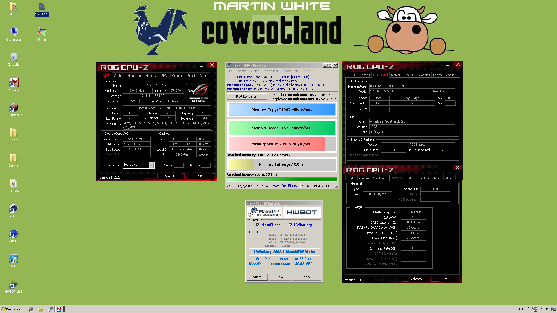This screenshot has height=313, width=557.
Task: Click the Start benchmark button
Action: click(x=247, y=97)
